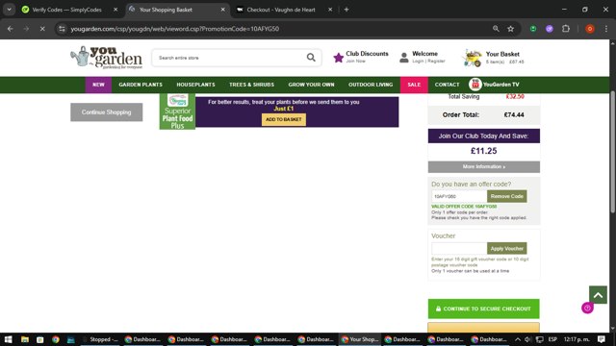Open the tab search dropdown arrow
Screen dimensions: 616x346
point(9,10)
